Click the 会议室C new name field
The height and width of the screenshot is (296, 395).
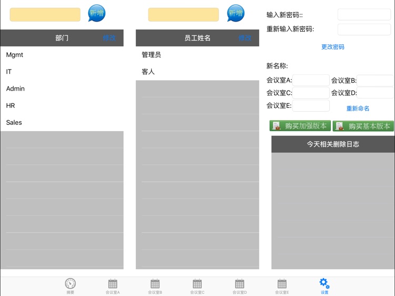pos(311,93)
